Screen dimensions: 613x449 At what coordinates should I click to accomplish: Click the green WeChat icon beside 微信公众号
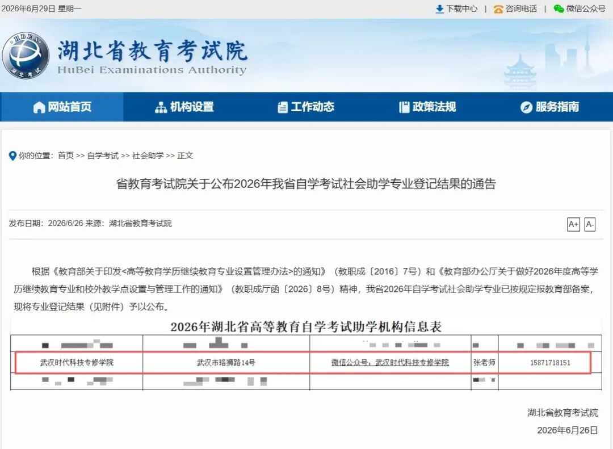559,9
